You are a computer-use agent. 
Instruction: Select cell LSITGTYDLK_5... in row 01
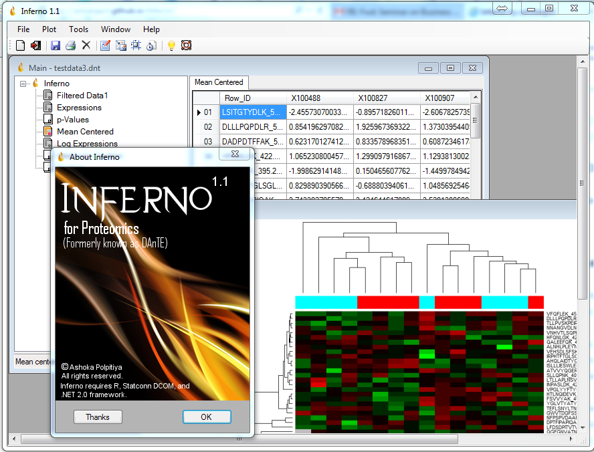pyautogui.click(x=253, y=112)
